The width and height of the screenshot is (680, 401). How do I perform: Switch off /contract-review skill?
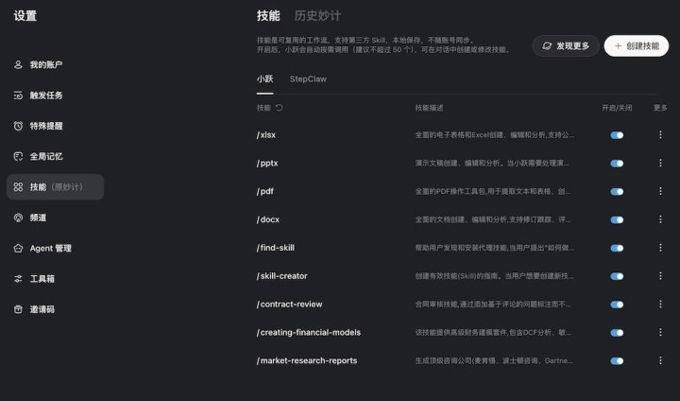tap(617, 305)
